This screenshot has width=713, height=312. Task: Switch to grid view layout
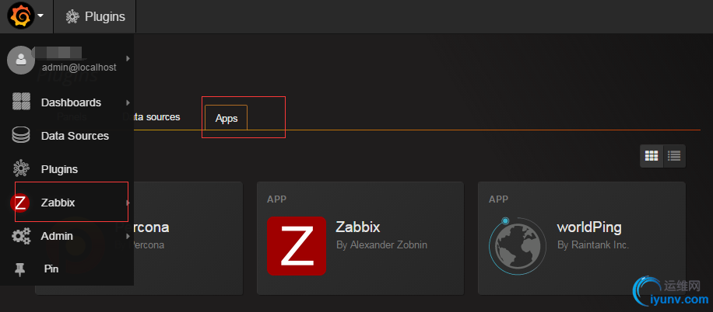[652, 155]
